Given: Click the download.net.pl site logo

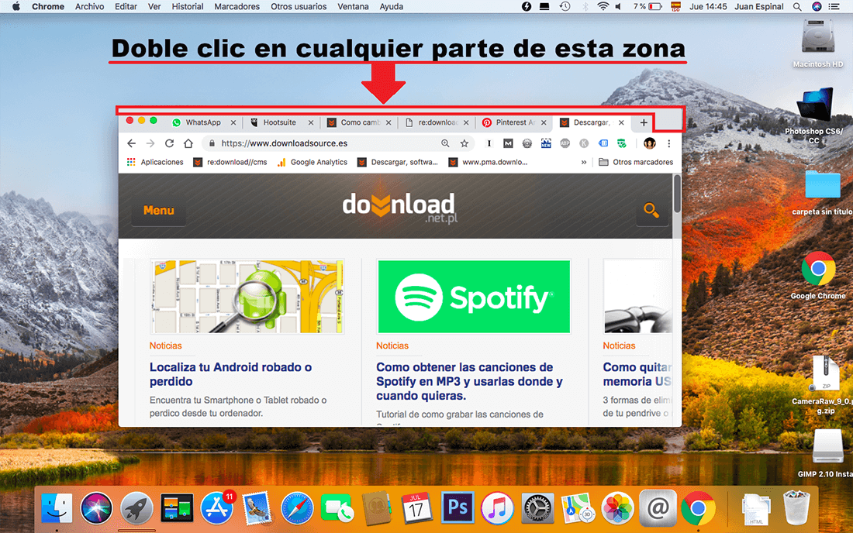Looking at the screenshot, I should click(x=400, y=208).
